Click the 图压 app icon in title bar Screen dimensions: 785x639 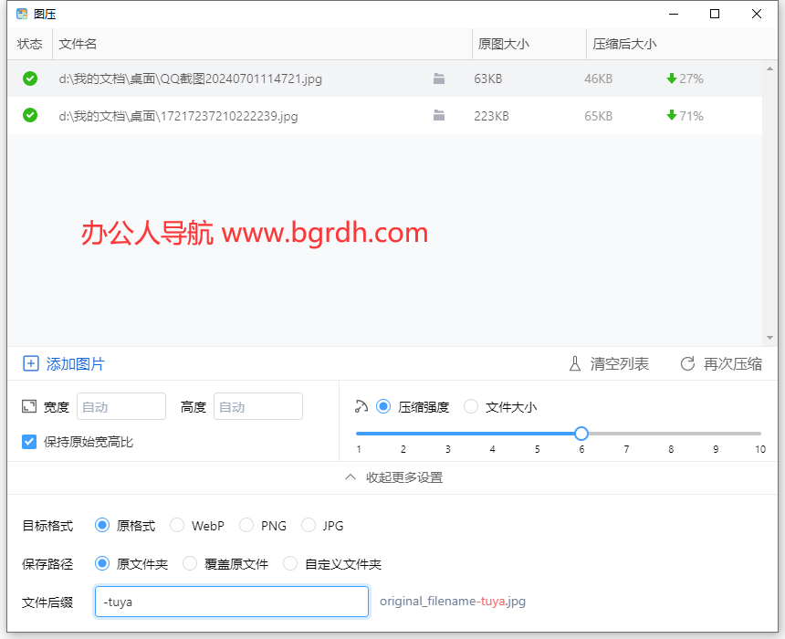click(x=22, y=14)
